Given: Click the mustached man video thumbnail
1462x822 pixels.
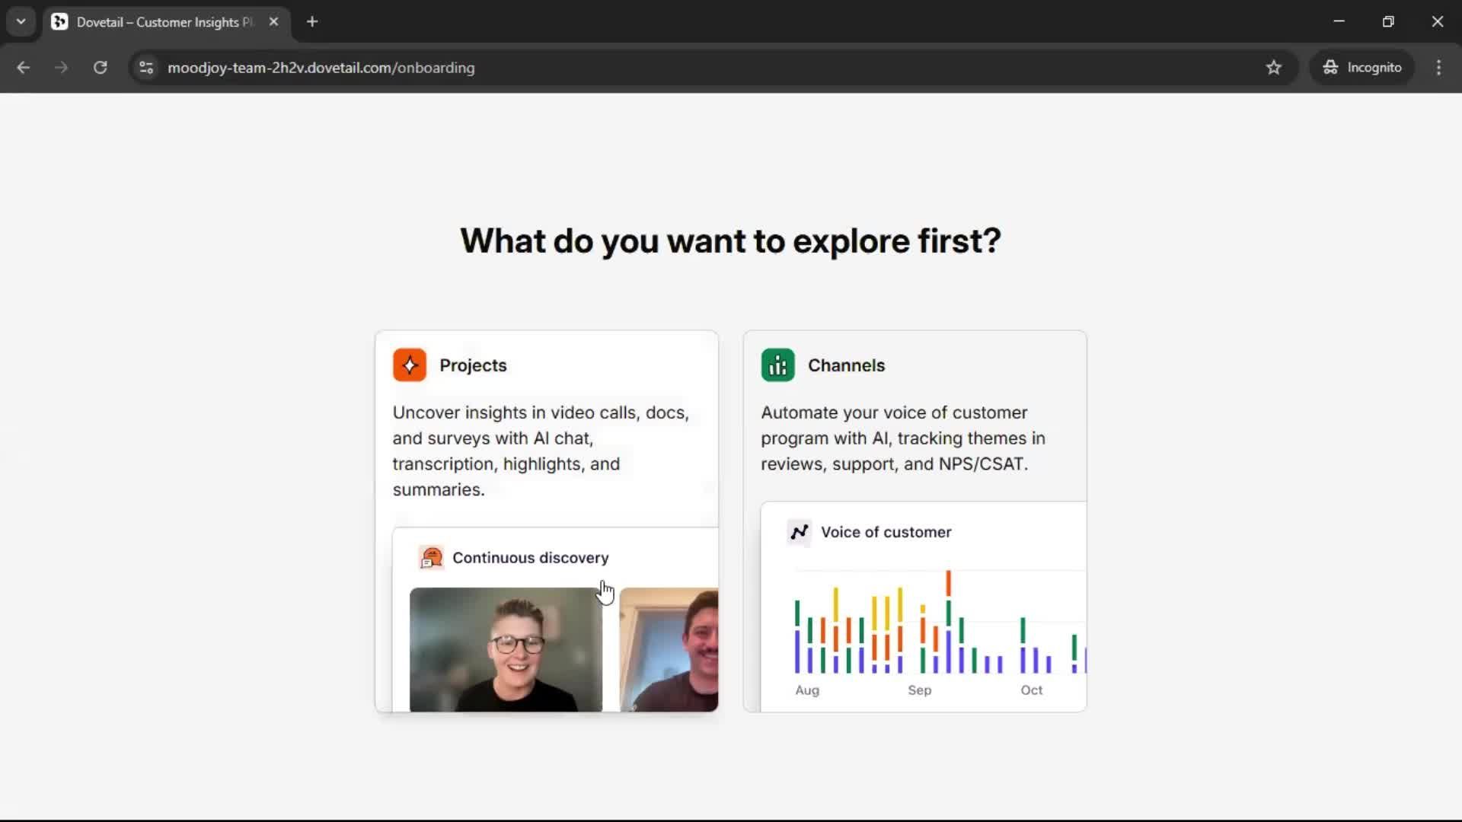Looking at the screenshot, I should pos(669,649).
